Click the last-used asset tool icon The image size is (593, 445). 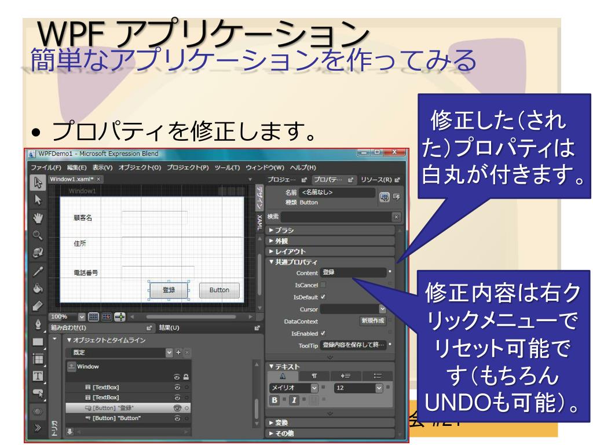pos(38,411)
